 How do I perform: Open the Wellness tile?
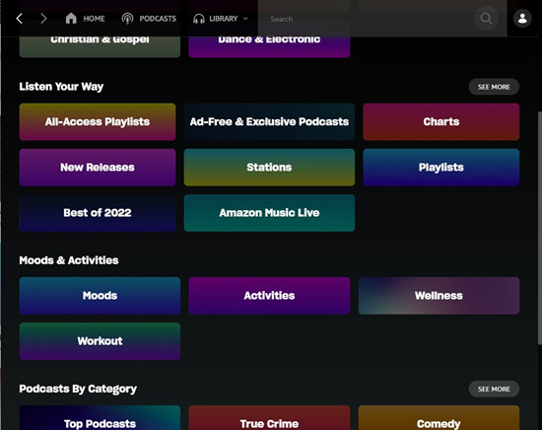(x=439, y=296)
